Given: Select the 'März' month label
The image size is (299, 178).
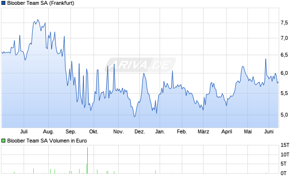Looking at the screenshot, I should tap(204, 131).
